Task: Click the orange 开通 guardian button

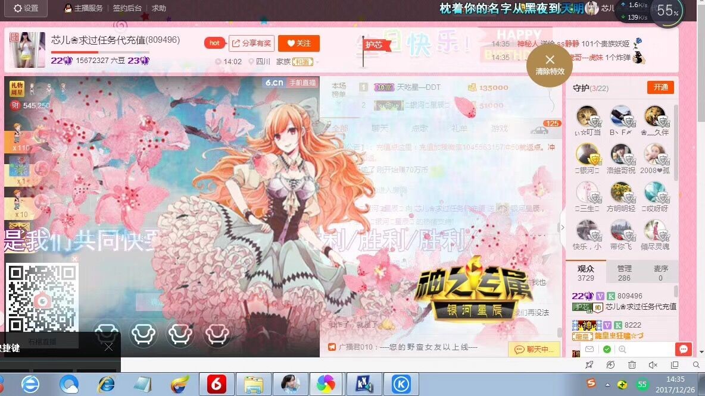Action: (x=660, y=87)
